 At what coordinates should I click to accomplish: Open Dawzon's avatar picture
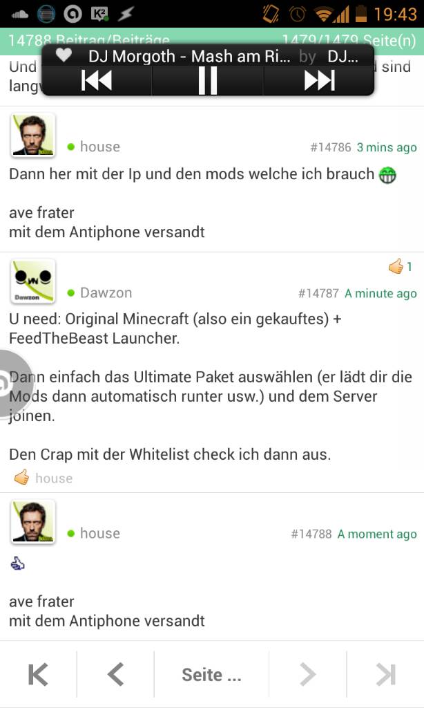tap(33, 281)
